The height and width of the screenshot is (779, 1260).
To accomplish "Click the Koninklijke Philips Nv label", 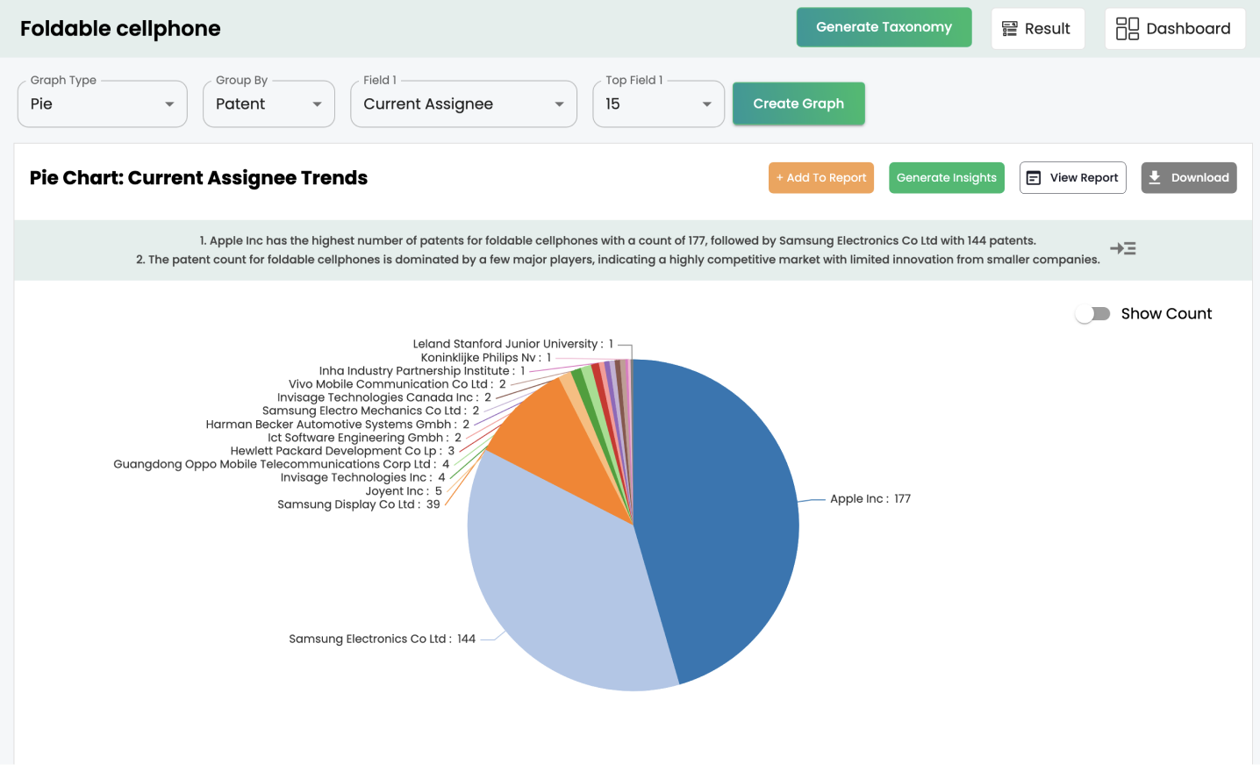I will coord(486,358).
